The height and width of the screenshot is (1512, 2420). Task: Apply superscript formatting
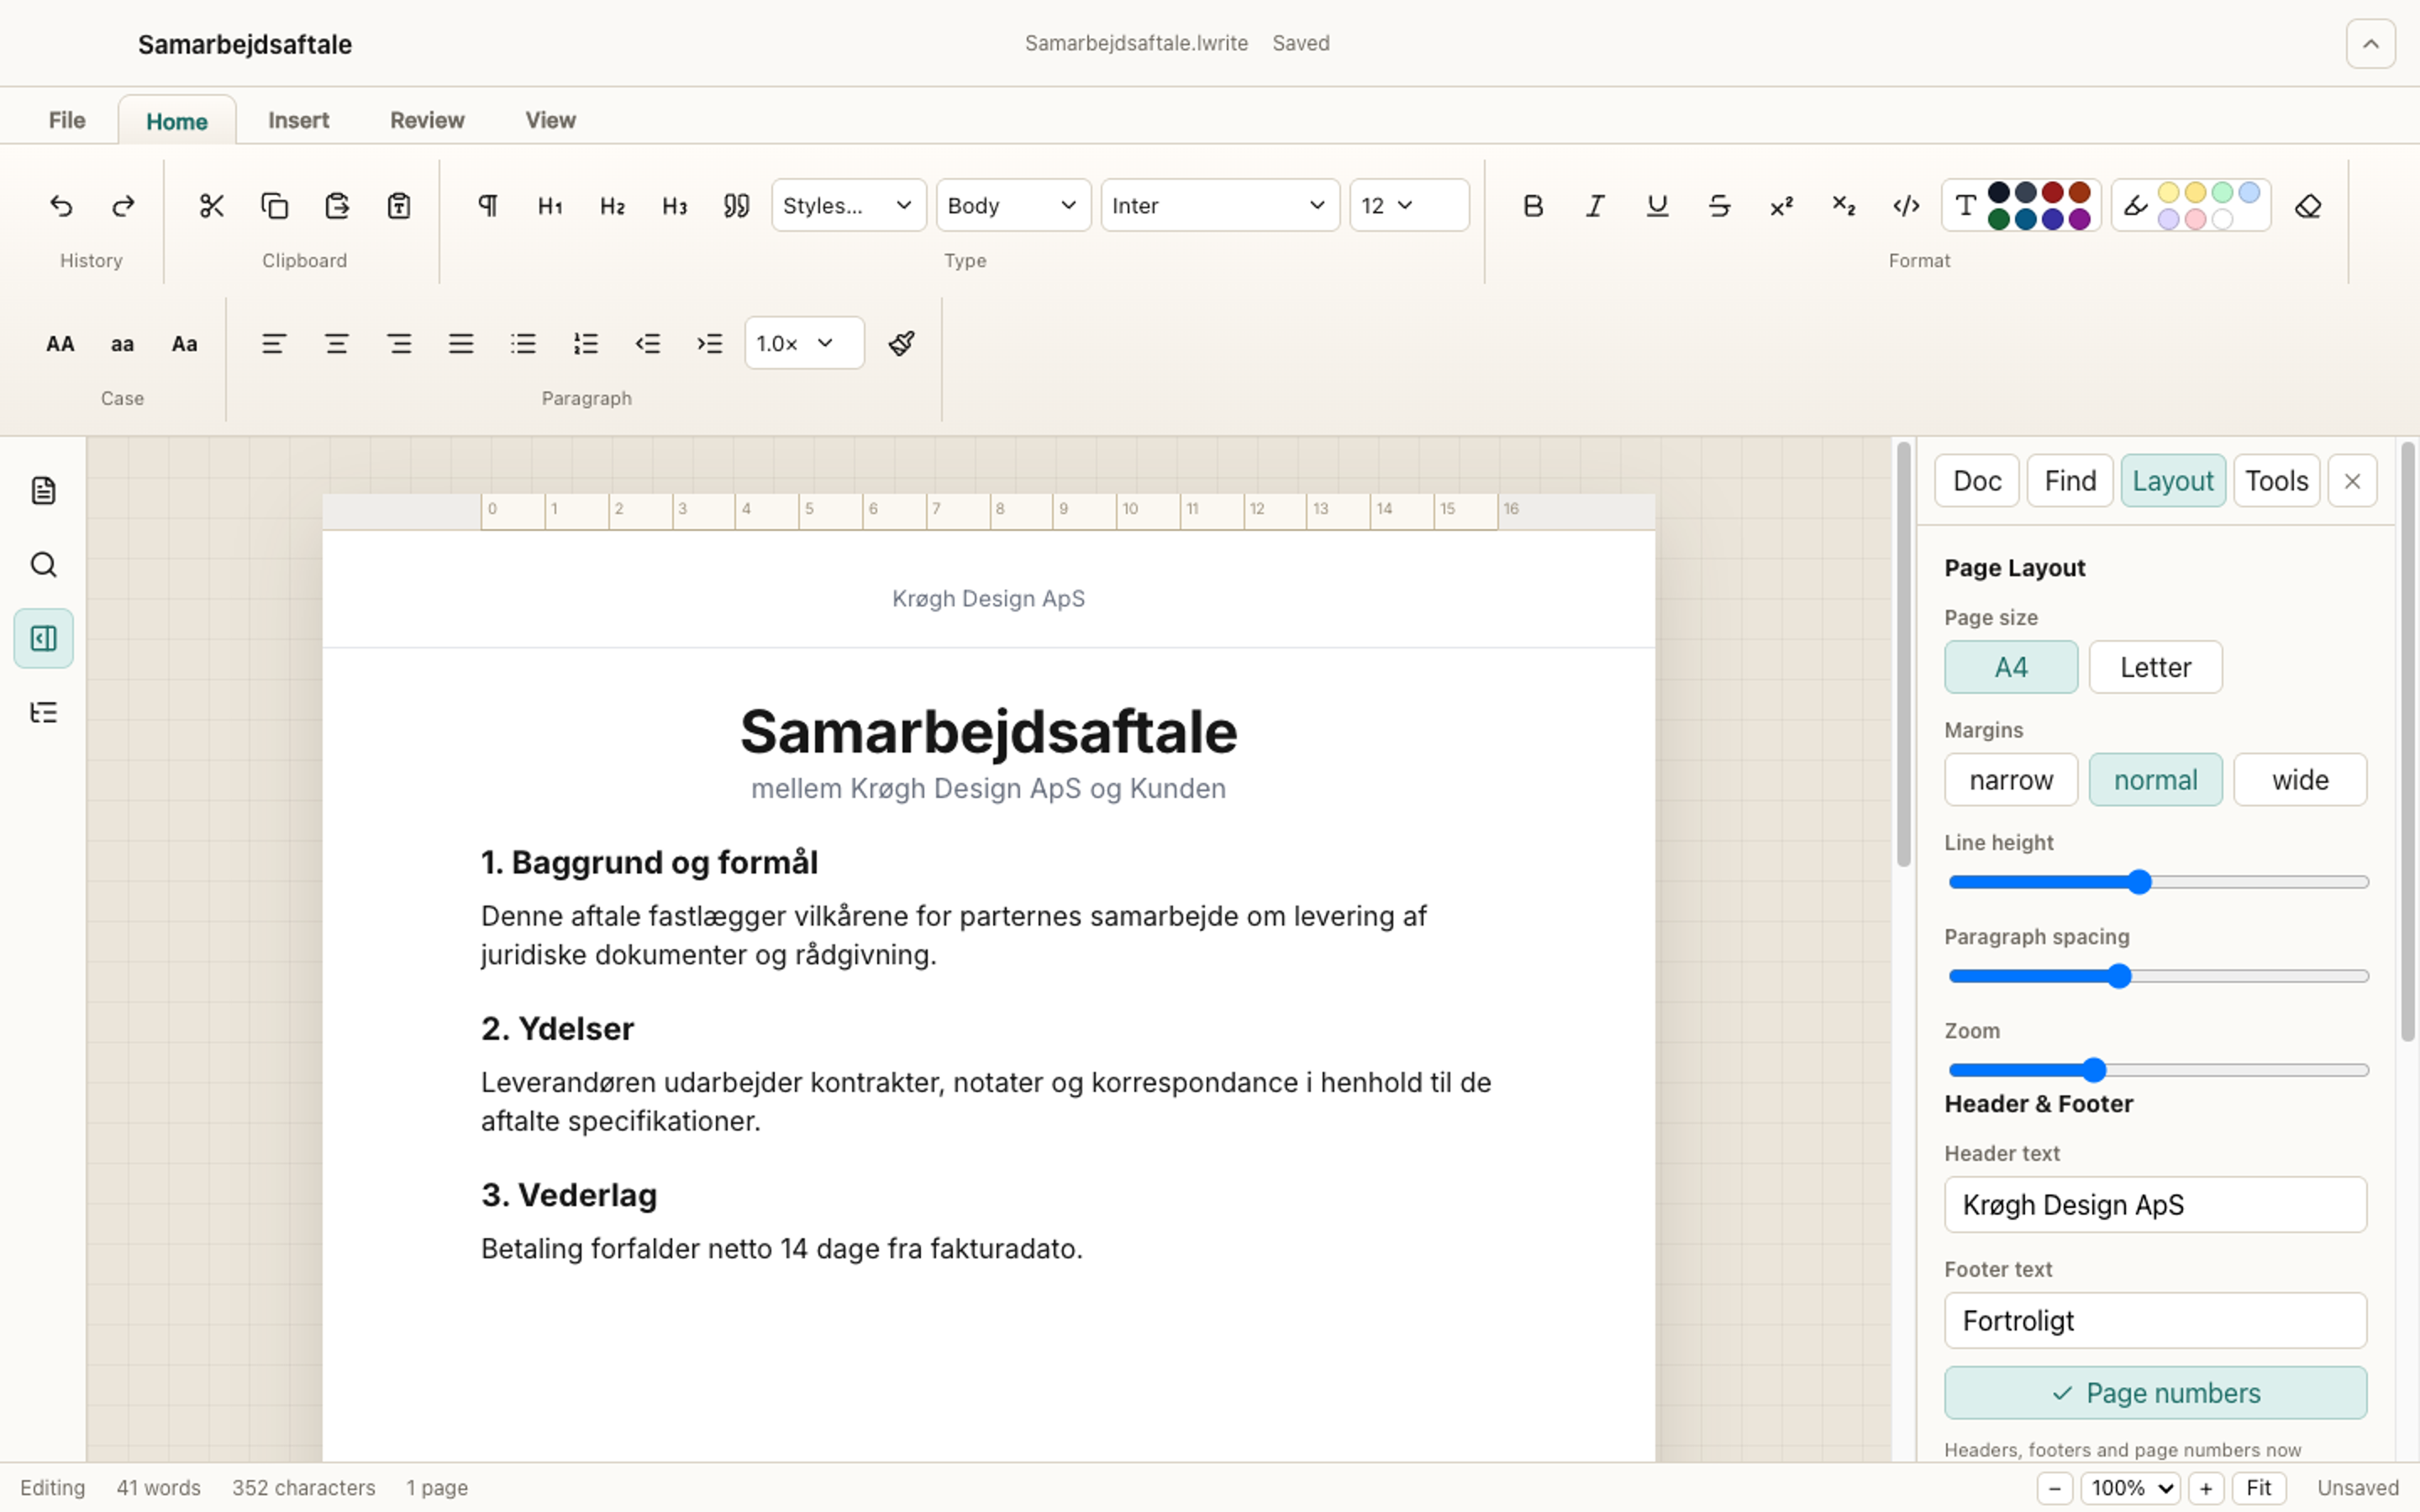(1781, 206)
